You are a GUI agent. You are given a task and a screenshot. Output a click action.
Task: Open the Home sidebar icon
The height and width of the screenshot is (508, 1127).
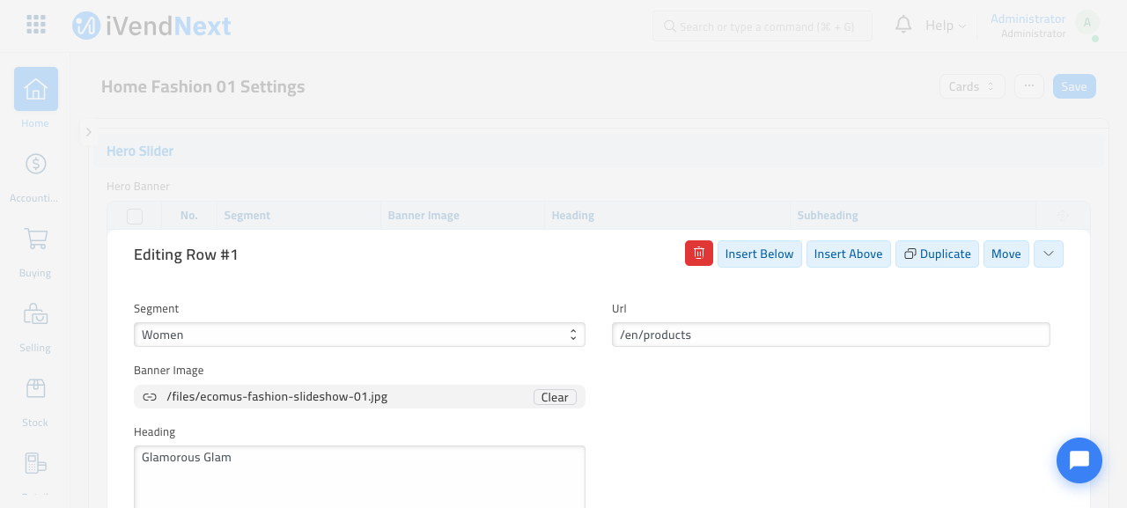[x=36, y=89]
